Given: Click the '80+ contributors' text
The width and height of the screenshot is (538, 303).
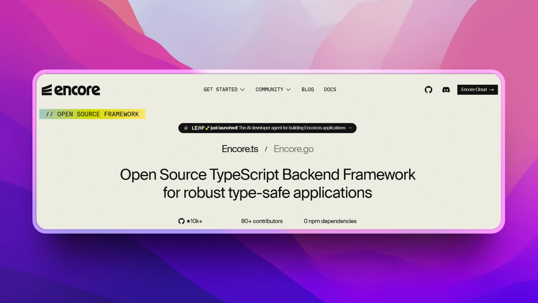Looking at the screenshot, I should [262, 221].
